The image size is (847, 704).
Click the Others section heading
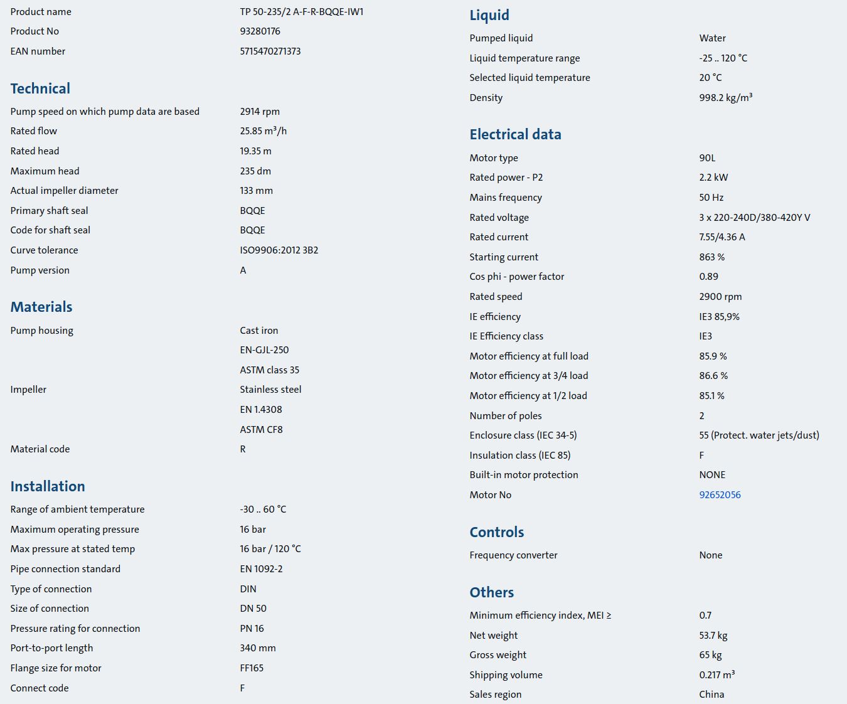[491, 592]
